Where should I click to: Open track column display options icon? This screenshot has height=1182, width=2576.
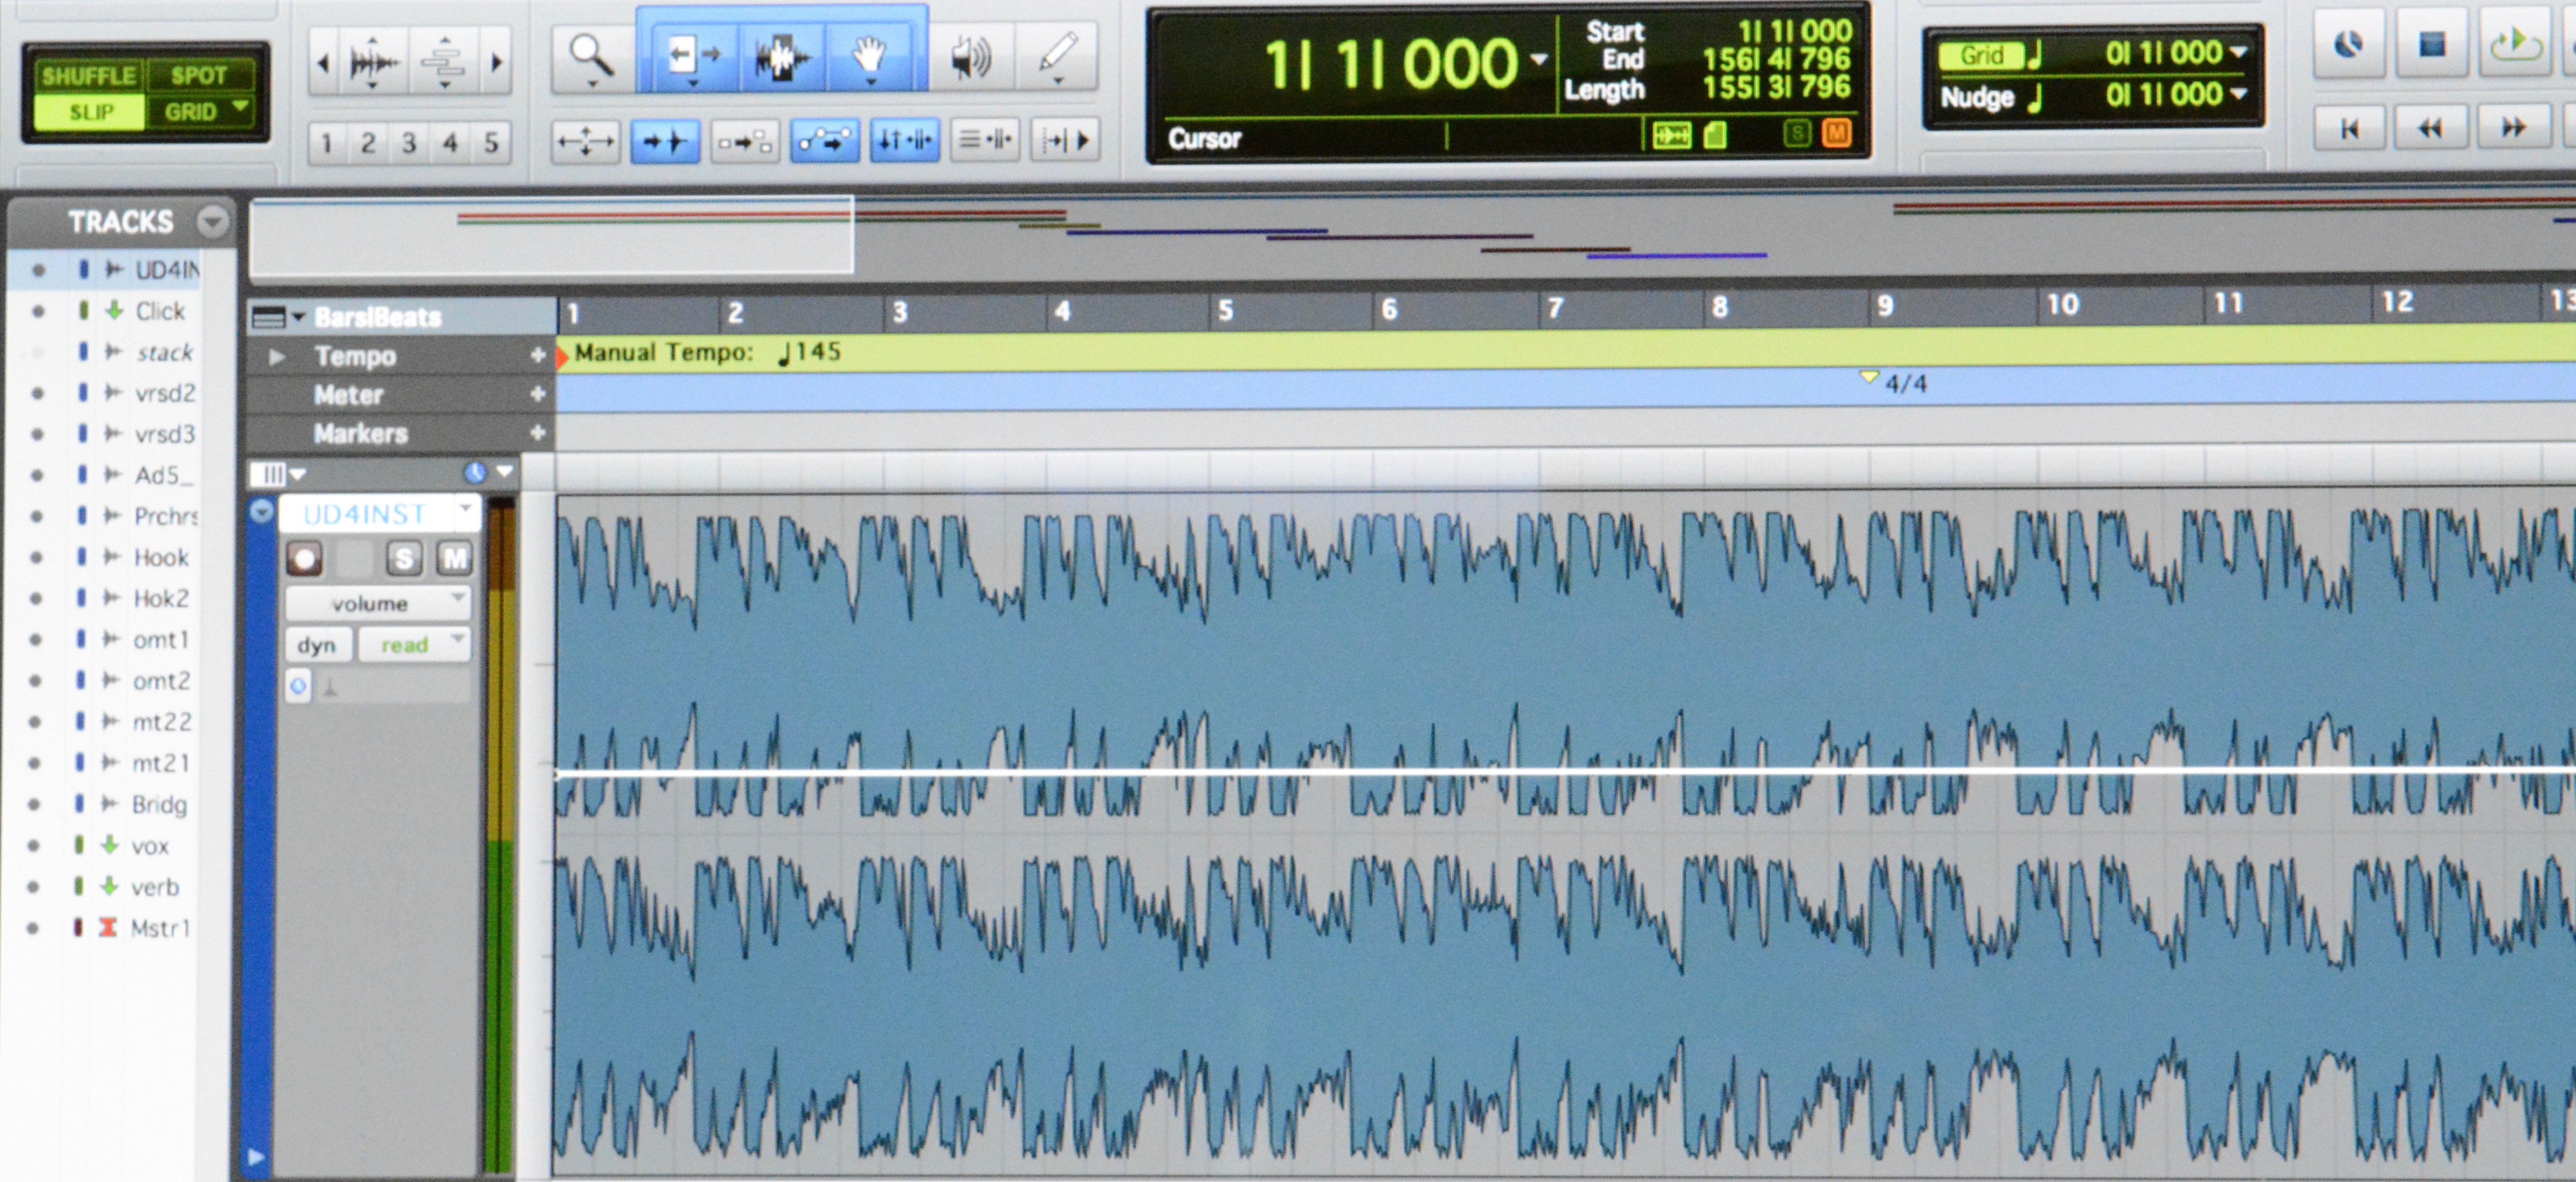[x=278, y=473]
